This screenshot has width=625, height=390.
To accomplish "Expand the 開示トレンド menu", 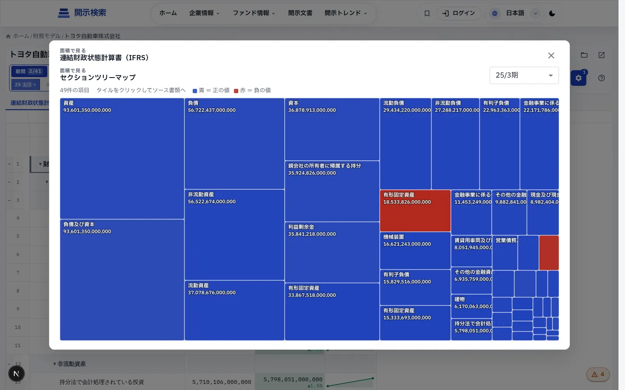I will tap(345, 13).
